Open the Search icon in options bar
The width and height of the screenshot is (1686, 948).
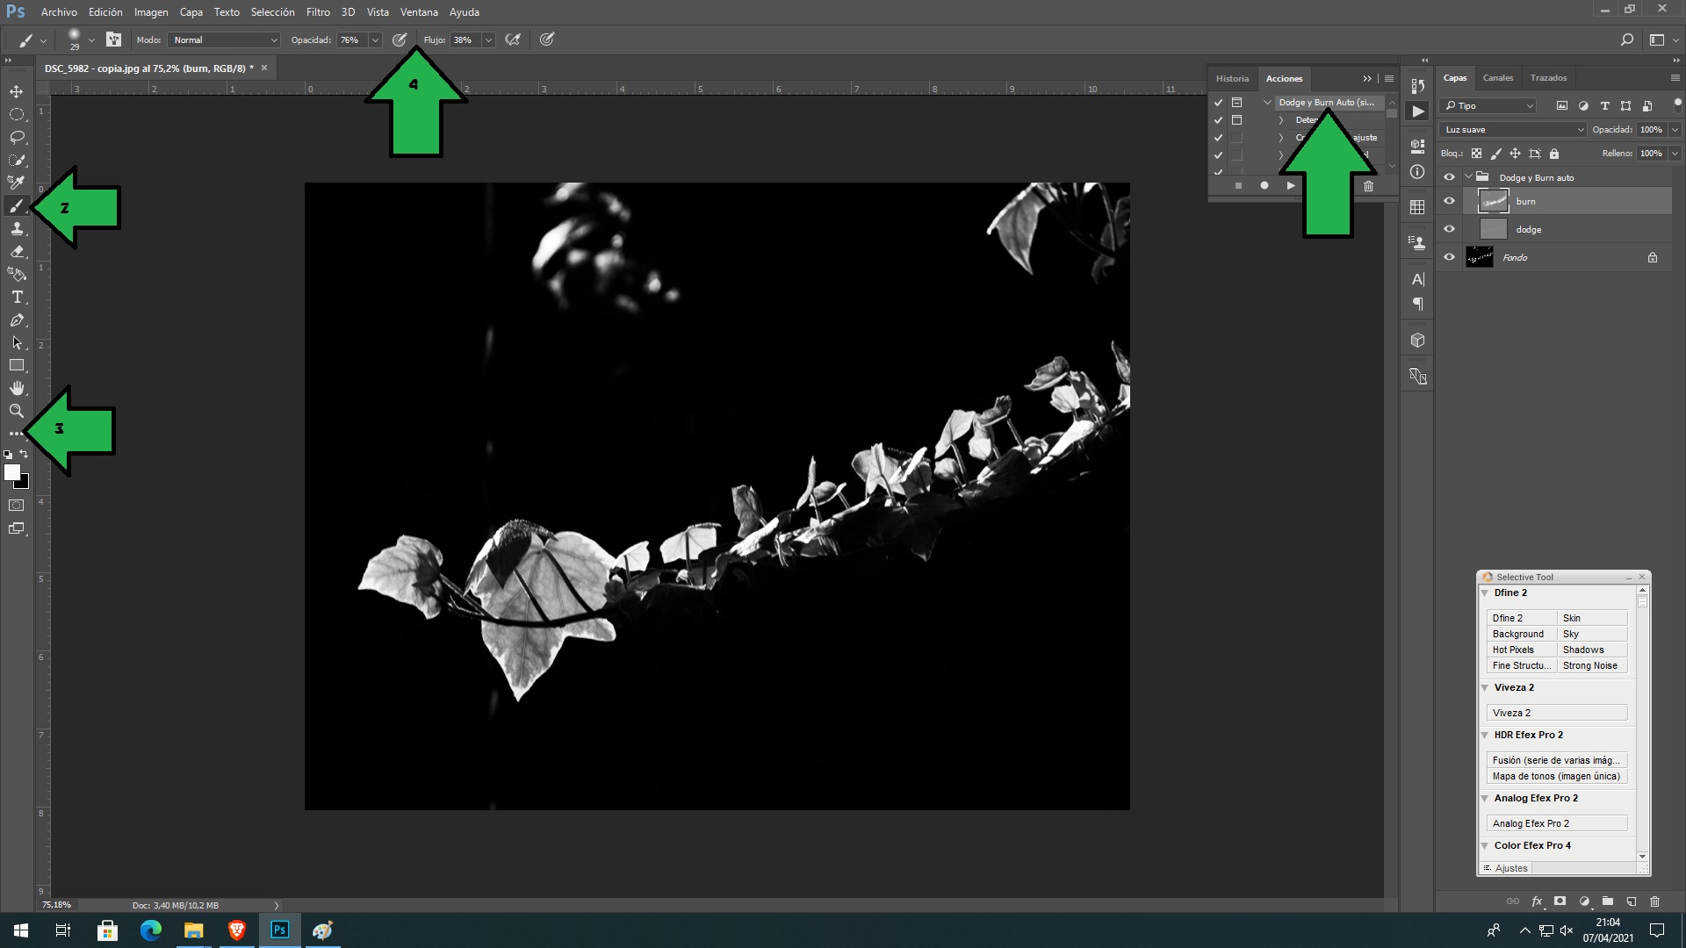(x=1626, y=39)
